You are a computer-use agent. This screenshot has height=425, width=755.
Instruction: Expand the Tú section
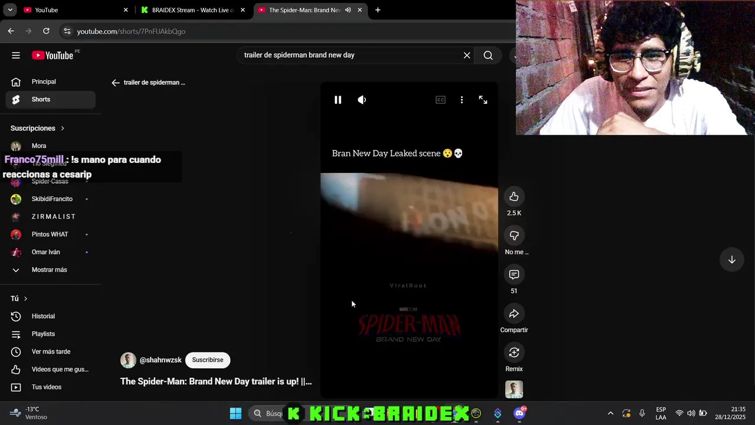(19, 299)
